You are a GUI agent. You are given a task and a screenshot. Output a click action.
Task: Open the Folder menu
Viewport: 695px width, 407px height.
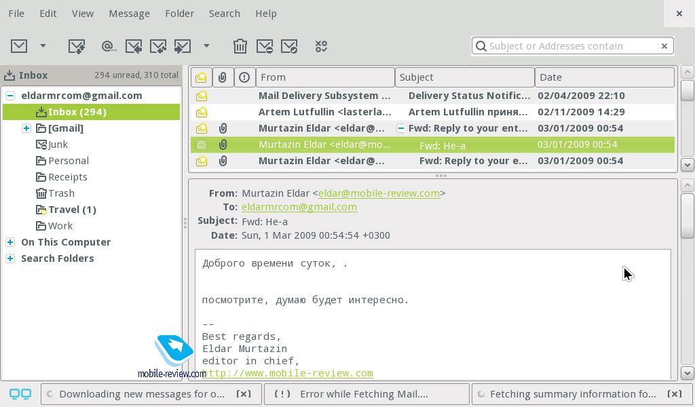[179, 14]
